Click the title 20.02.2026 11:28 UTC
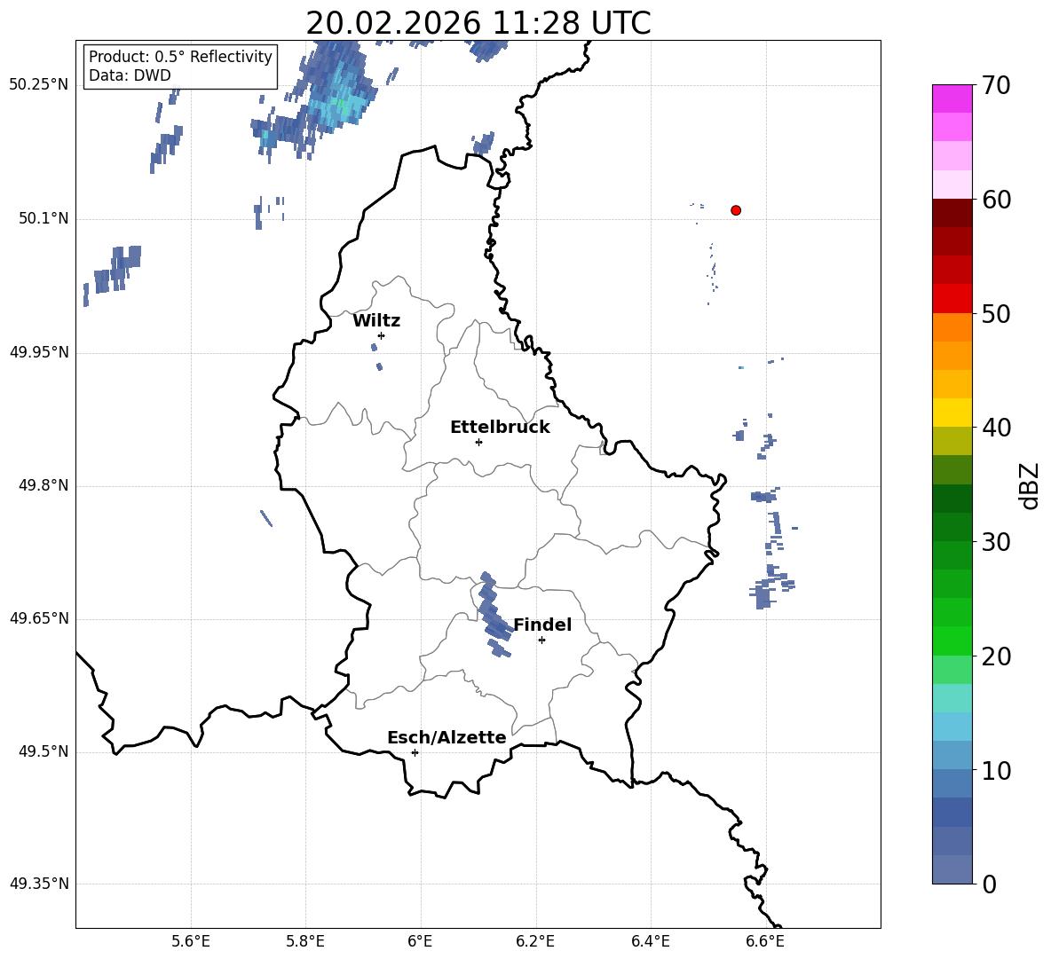Image resolution: width=1051 pixels, height=959 pixels. pyautogui.click(x=478, y=23)
